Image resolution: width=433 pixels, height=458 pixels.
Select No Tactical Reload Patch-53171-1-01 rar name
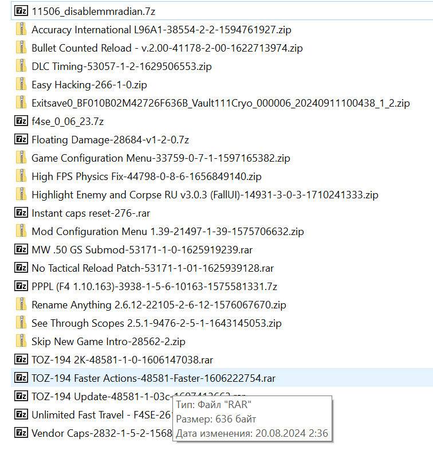tap(152, 268)
